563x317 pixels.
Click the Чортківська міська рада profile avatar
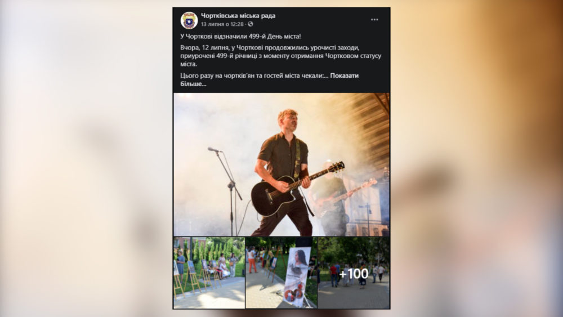pos(189,20)
